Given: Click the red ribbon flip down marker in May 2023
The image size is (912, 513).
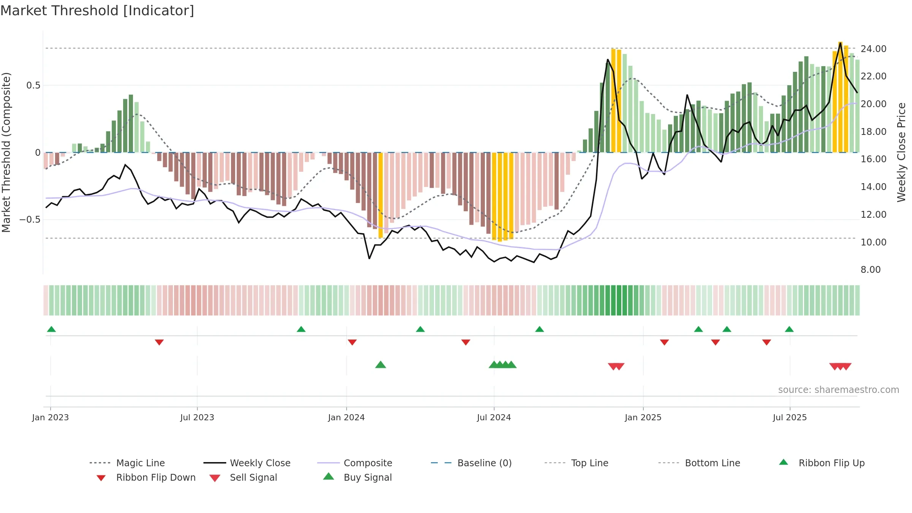Looking at the screenshot, I should pos(159,342).
